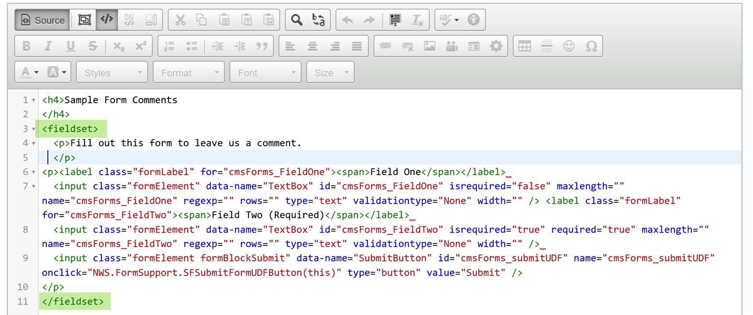753x315 pixels.
Task: Toggle Subscript formatting
Action: pyautogui.click(x=119, y=46)
